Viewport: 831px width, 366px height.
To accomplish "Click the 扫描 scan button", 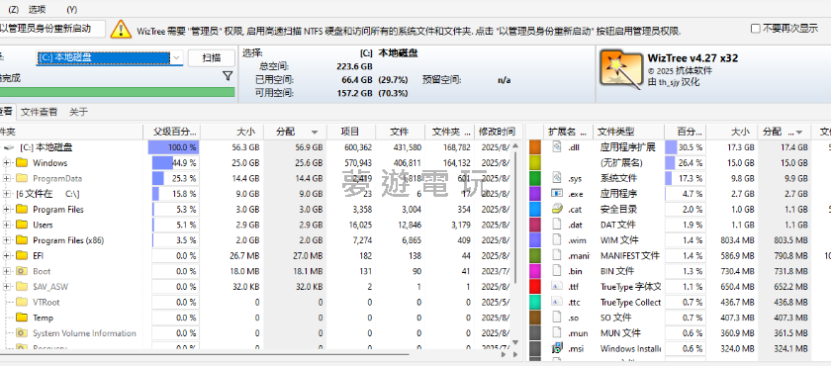I will coord(212,57).
